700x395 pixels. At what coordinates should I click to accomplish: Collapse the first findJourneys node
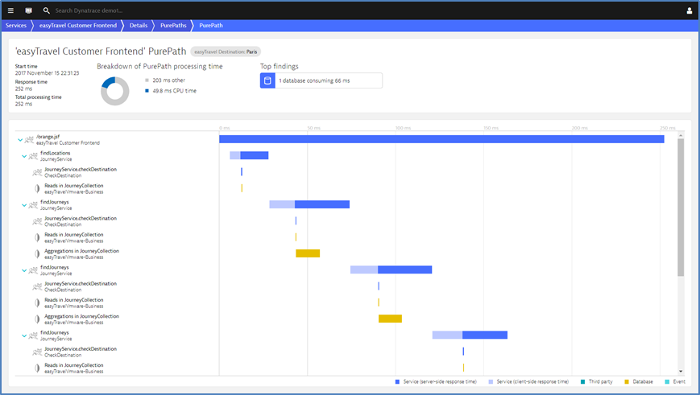24,205
